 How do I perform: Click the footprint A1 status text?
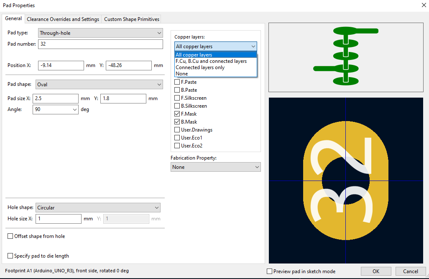67,271
